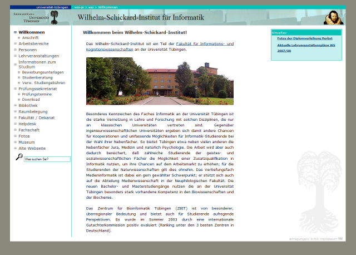Click the bullet icon beside Download

(x=19, y=100)
